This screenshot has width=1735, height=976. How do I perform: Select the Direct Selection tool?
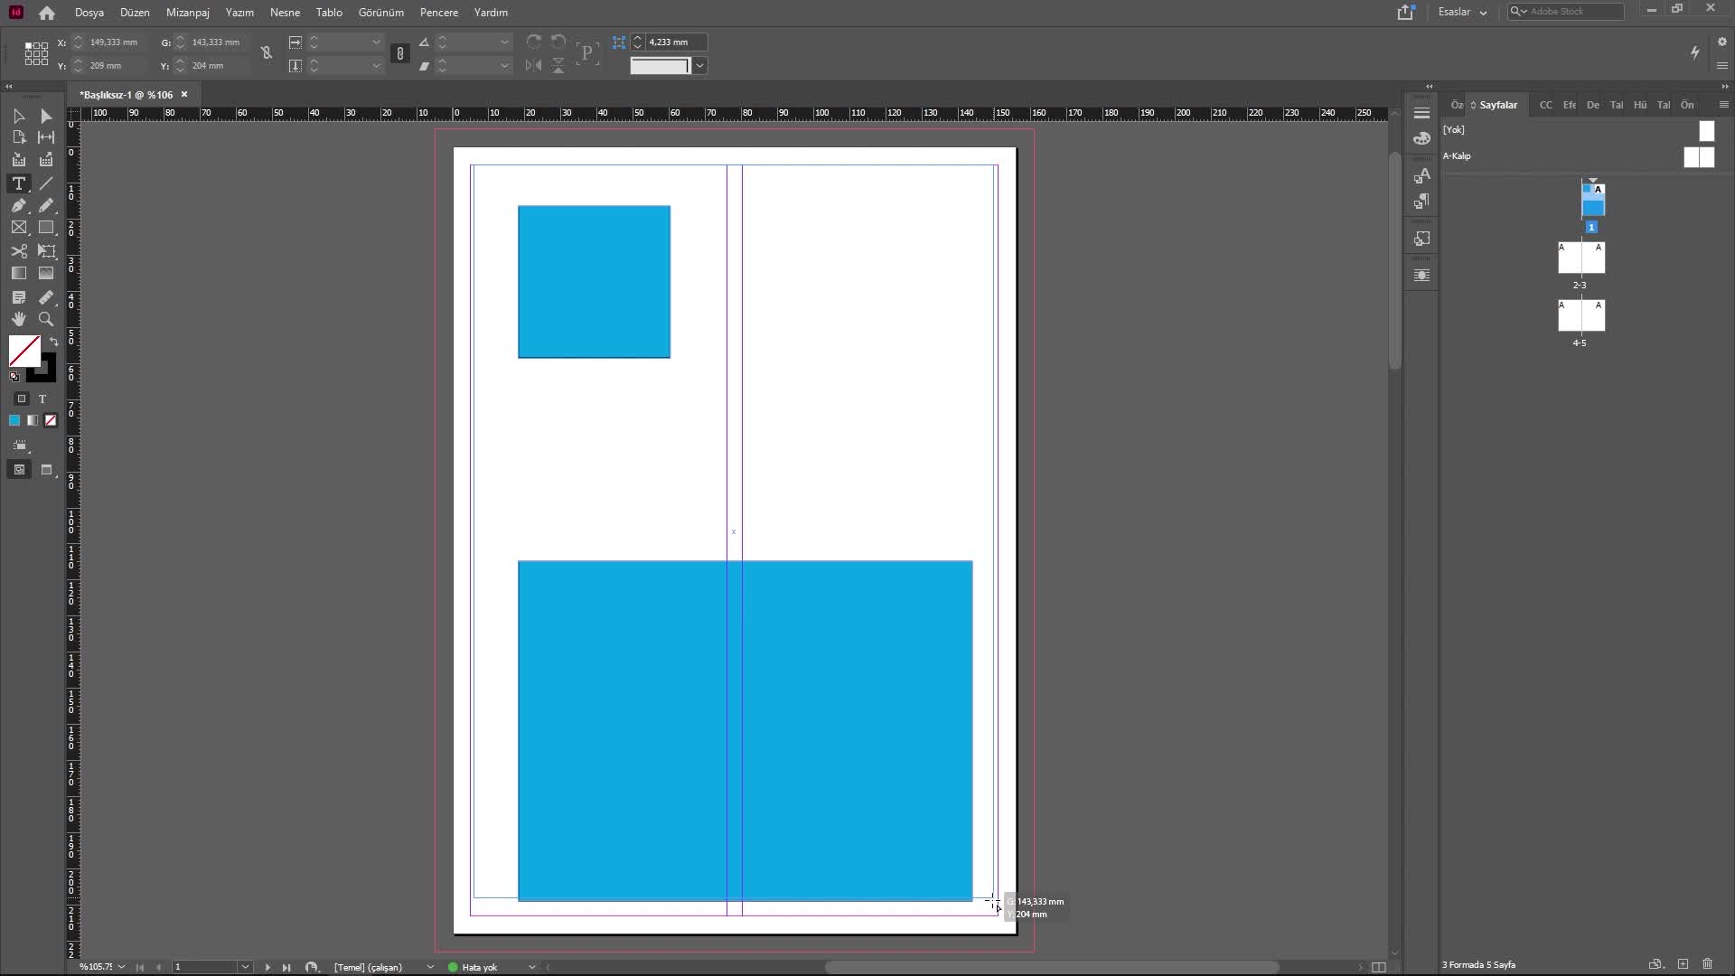click(46, 116)
